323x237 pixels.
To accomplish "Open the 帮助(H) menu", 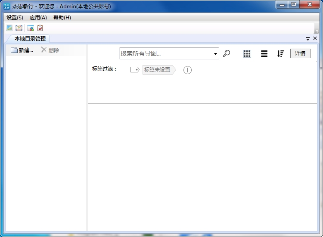I will pyautogui.click(x=62, y=18).
